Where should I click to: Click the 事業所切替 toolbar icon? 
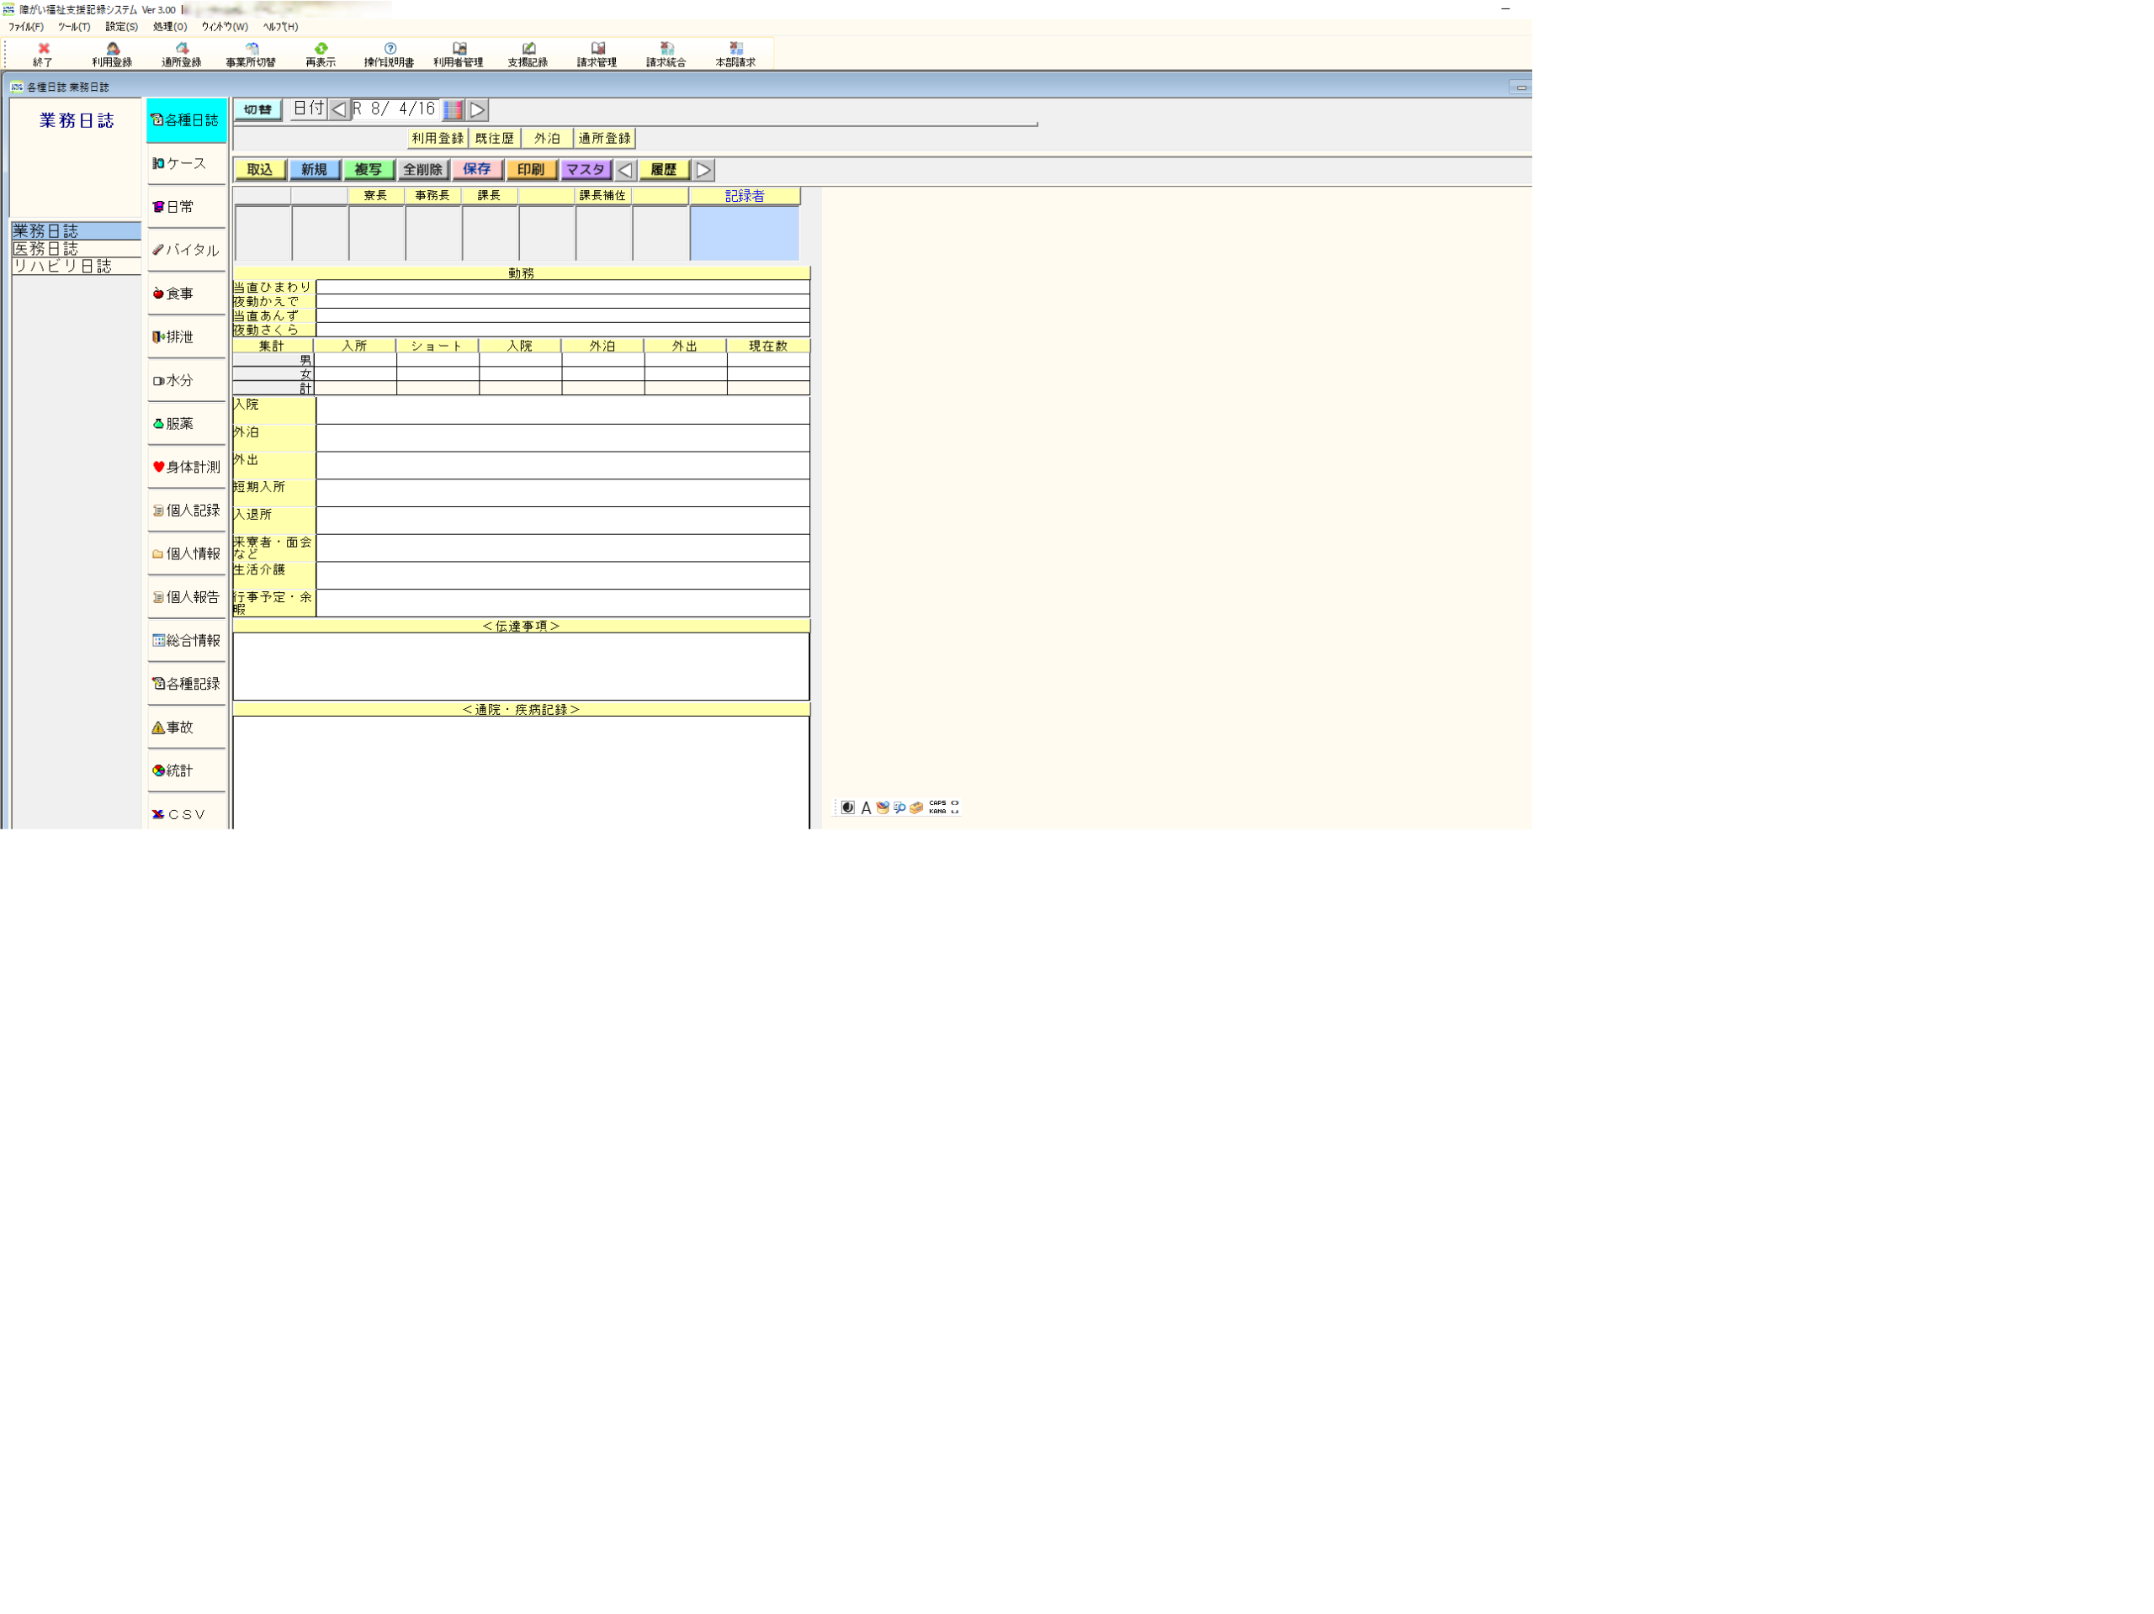coord(250,54)
